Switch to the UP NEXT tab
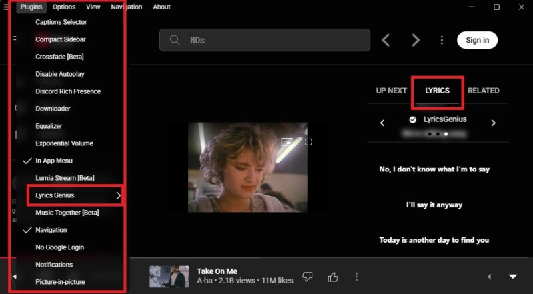 (x=391, y=91)
